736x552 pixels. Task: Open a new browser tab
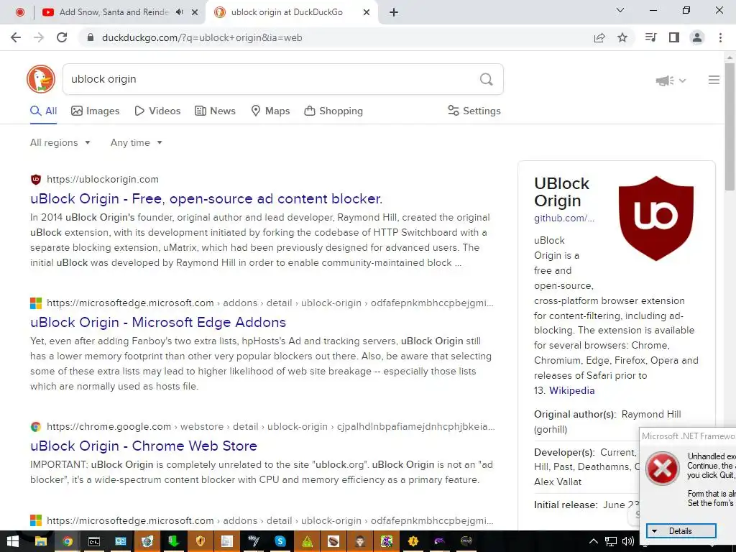(394, 12)
